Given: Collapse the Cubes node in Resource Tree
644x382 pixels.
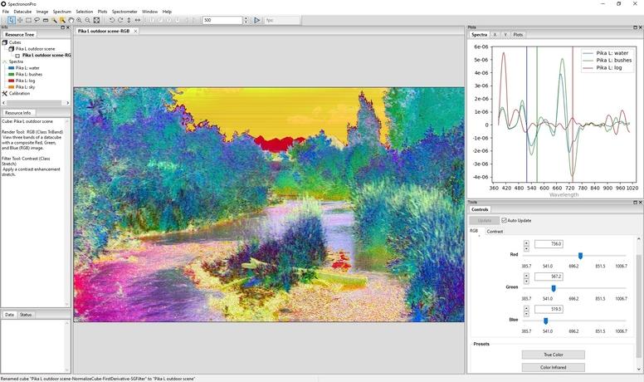Looking at the screenshot, I should coord(5,42).
